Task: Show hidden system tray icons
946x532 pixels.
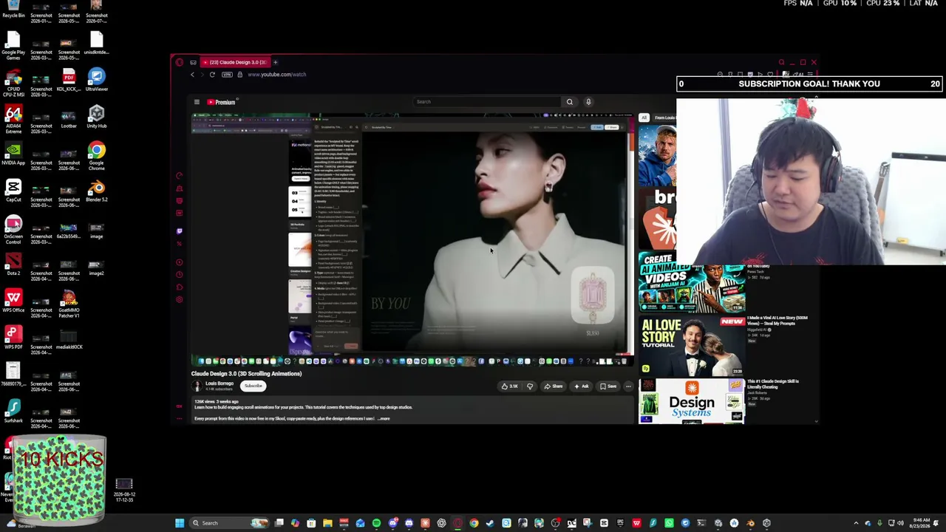Action: coord(856,523)
